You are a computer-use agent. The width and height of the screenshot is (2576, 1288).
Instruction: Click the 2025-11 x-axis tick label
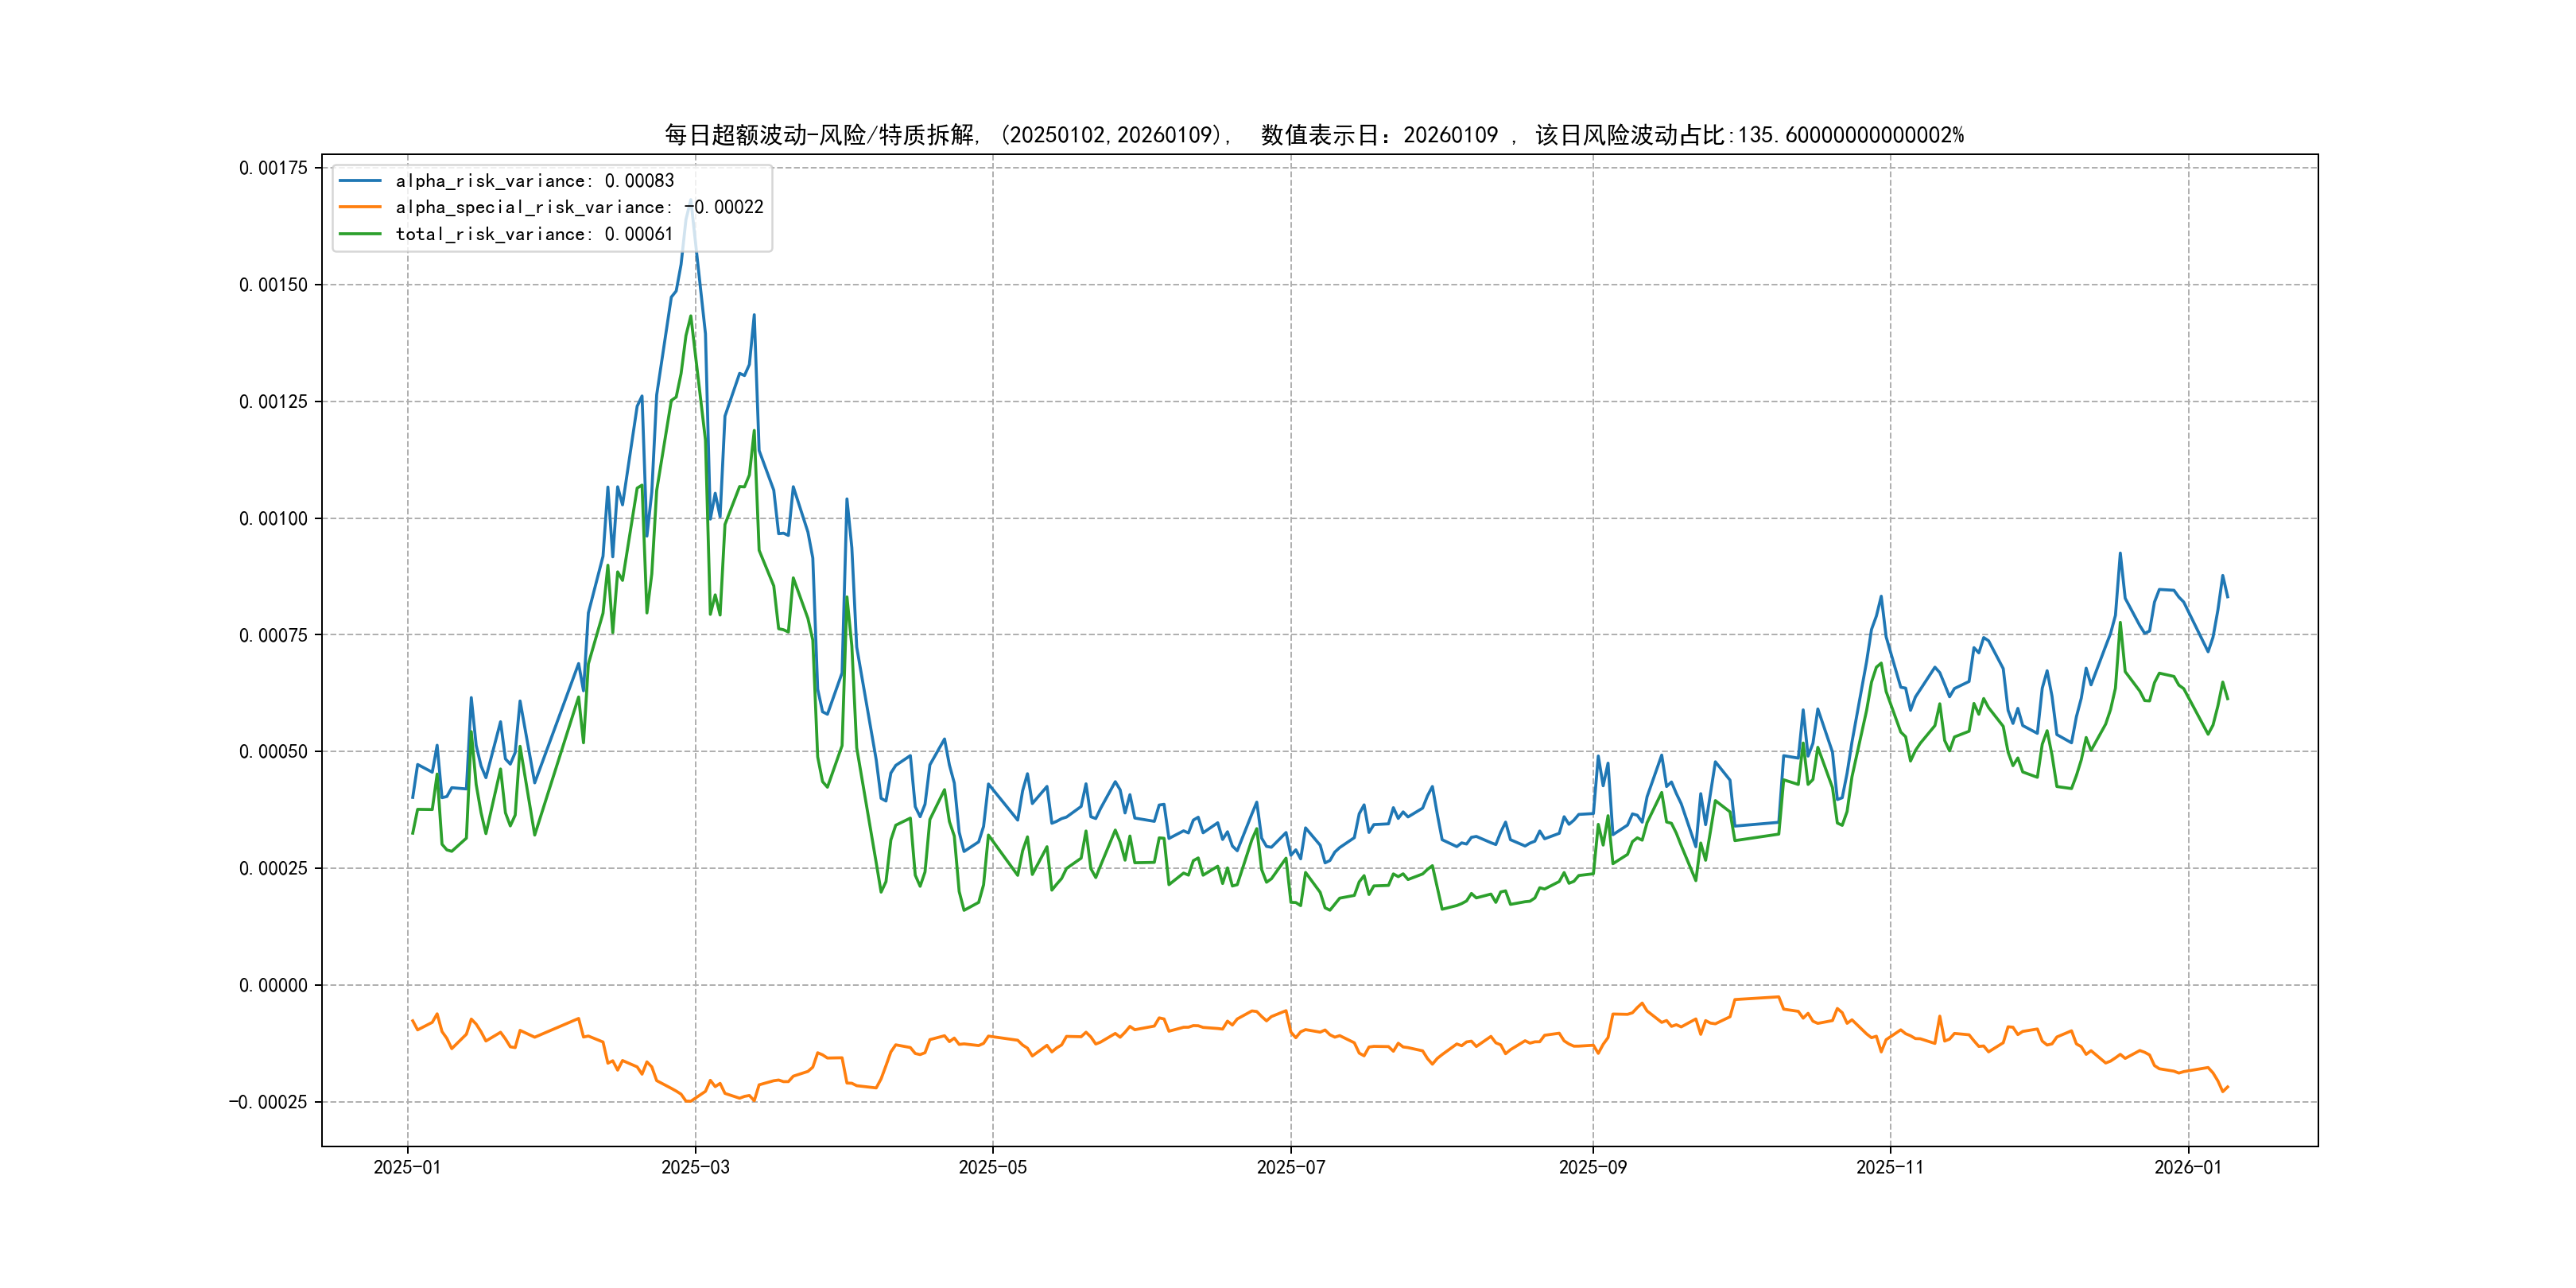pyautogui.click(x=1889, y=1167)
